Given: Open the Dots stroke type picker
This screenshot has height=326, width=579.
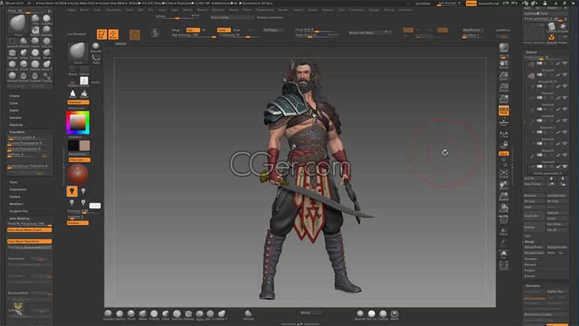Looking at the screenshot, I should 96,59.
